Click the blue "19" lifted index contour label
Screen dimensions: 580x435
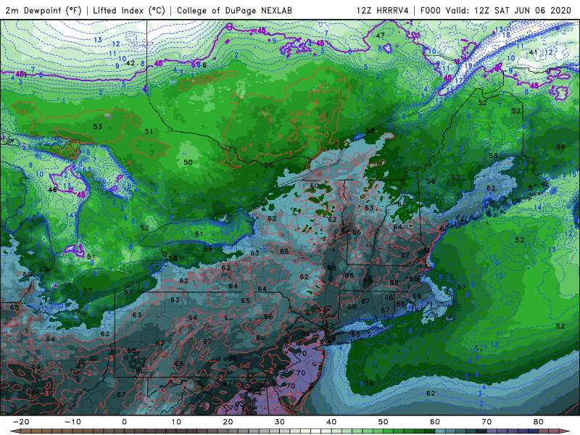point(468,66)
